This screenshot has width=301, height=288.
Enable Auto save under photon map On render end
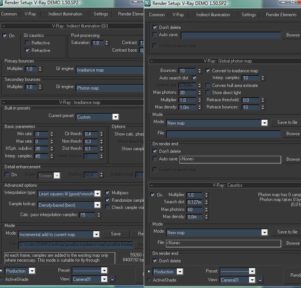155,159
